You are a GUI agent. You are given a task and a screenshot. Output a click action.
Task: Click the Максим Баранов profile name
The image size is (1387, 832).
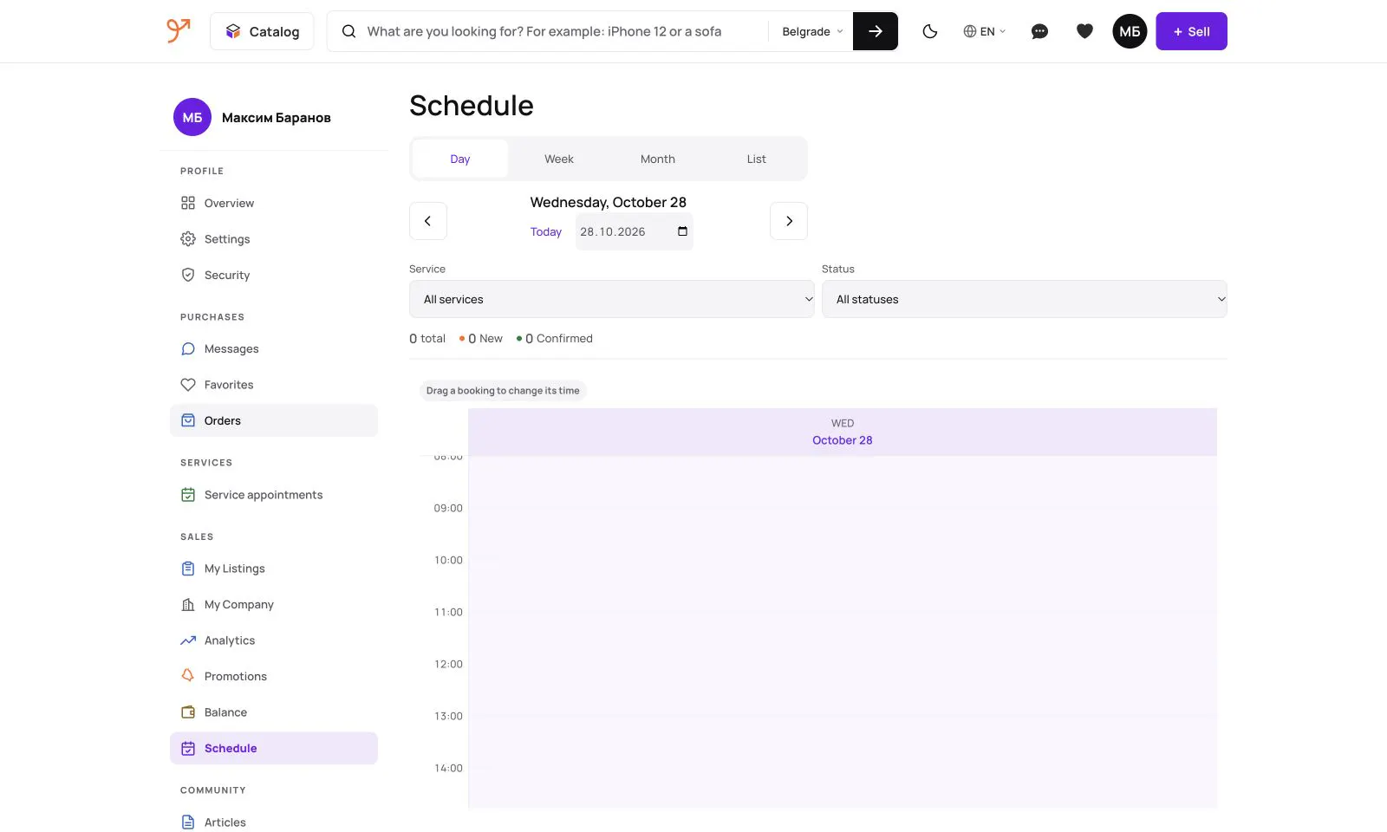click(x=277, y=118)
